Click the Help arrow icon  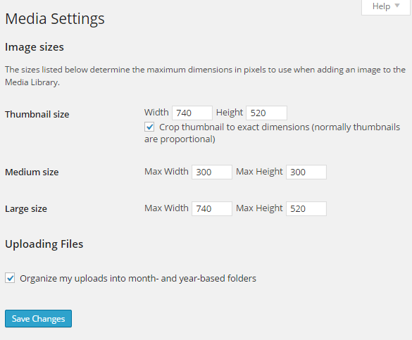tap(397, 6)
